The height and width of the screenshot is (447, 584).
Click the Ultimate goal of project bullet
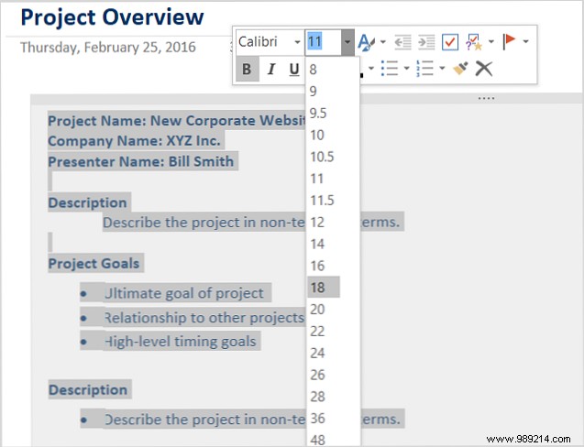click(x=184, y=293)
